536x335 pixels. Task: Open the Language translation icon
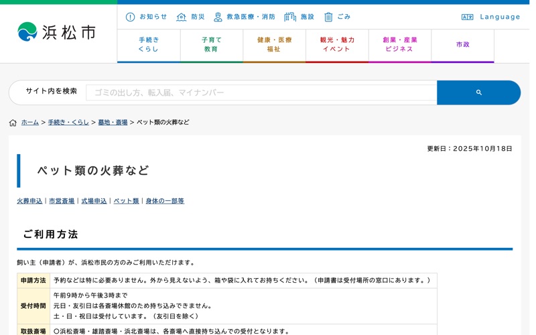[467, 17]
